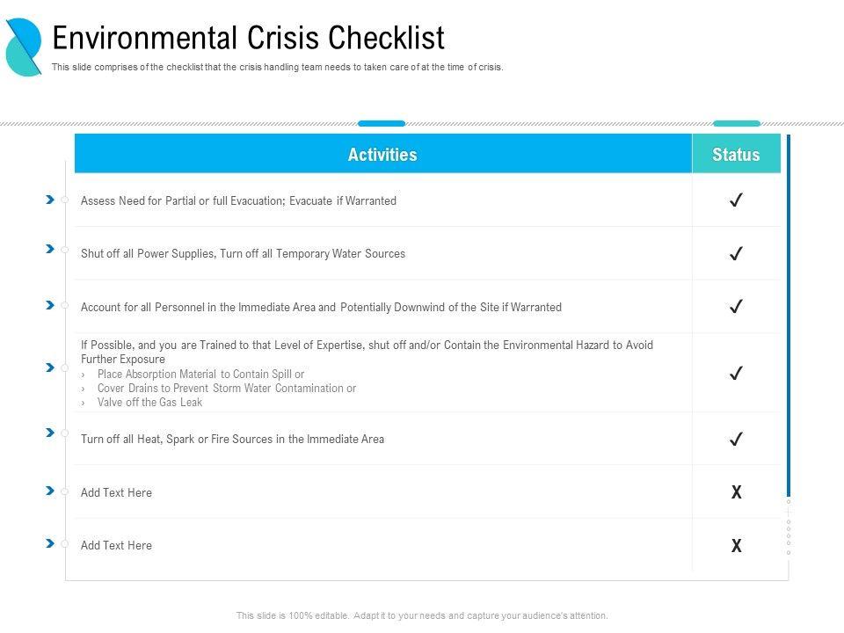Click the dark blue vertical bar at the table's right edge
The width and height of the screenshot is (844, 633).
tap(789, 316)
